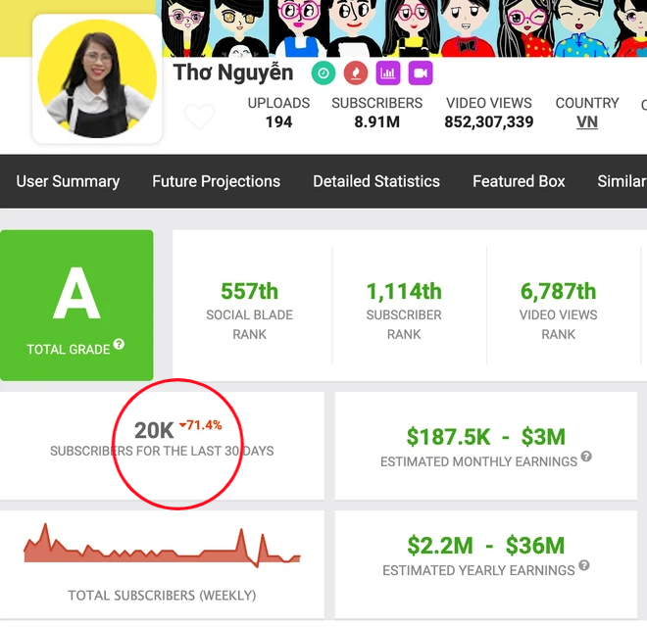Open the Detailed Statistics tab
647x627 pixels.
pyautogui.click(x=376, y=181)
